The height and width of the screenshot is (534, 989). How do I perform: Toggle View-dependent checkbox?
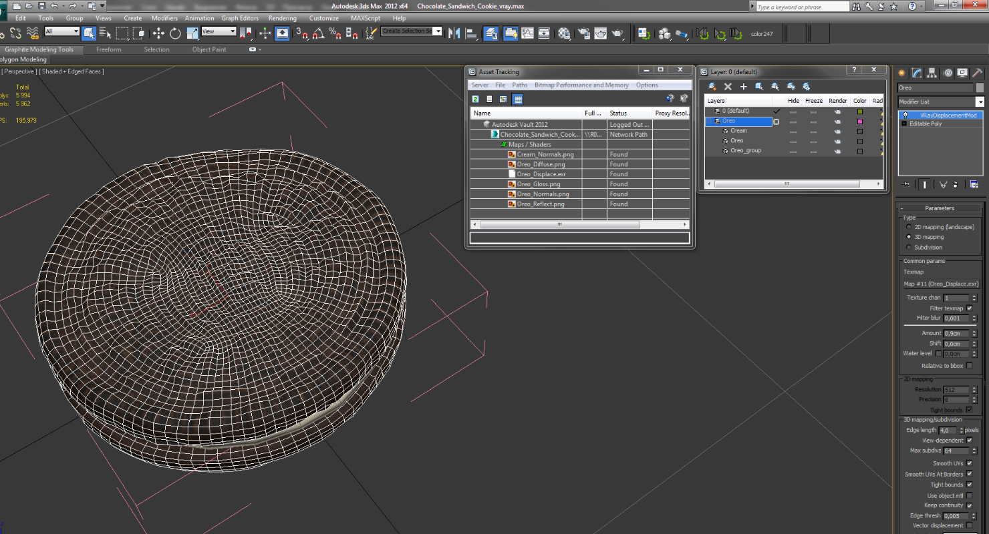[x=970, y=441]
